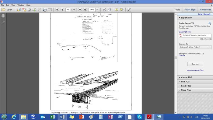Open the Johan Nasmark account dropdown
This screenshot has width=213, height=120.
click(x=205, y=14)
